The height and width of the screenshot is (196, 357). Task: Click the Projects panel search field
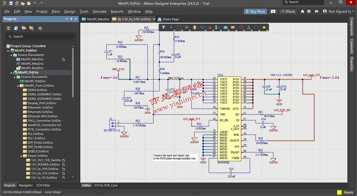pyautogui.click(x=40, y=36)
